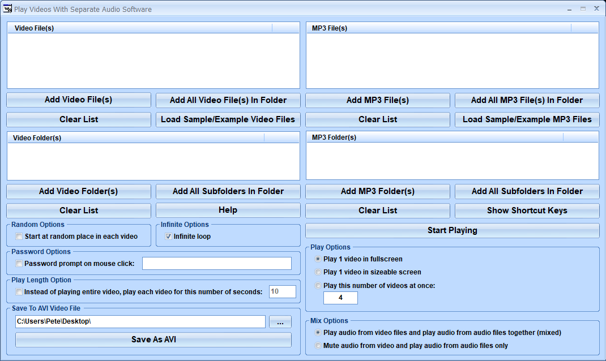The image size is (606, 361).
Task: Show Shortcut Keys
Action: point(527,211)
